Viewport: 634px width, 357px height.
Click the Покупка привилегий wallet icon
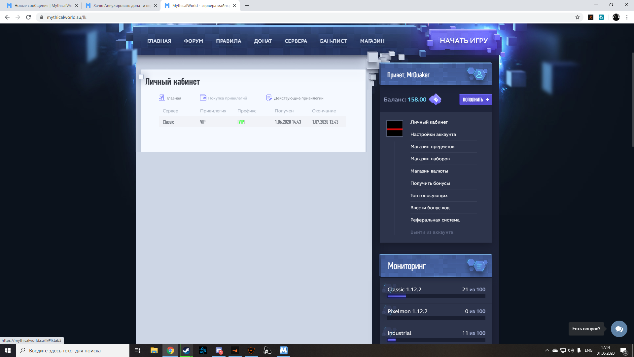[203, 98]
